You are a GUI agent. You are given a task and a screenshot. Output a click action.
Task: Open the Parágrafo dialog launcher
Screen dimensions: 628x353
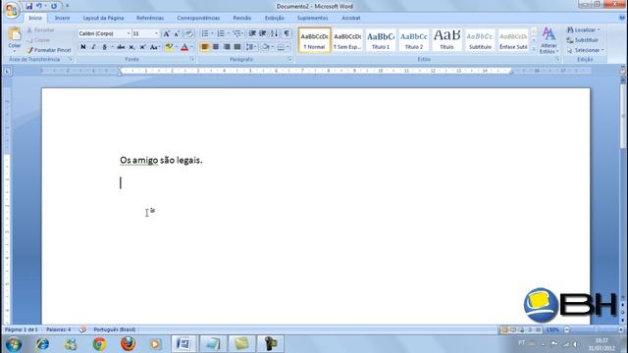[289, 59]
